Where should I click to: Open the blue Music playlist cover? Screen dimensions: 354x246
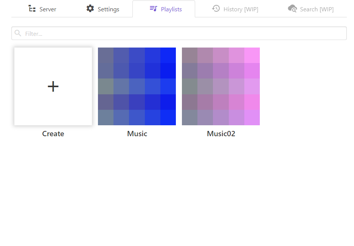tap(137, 86)
